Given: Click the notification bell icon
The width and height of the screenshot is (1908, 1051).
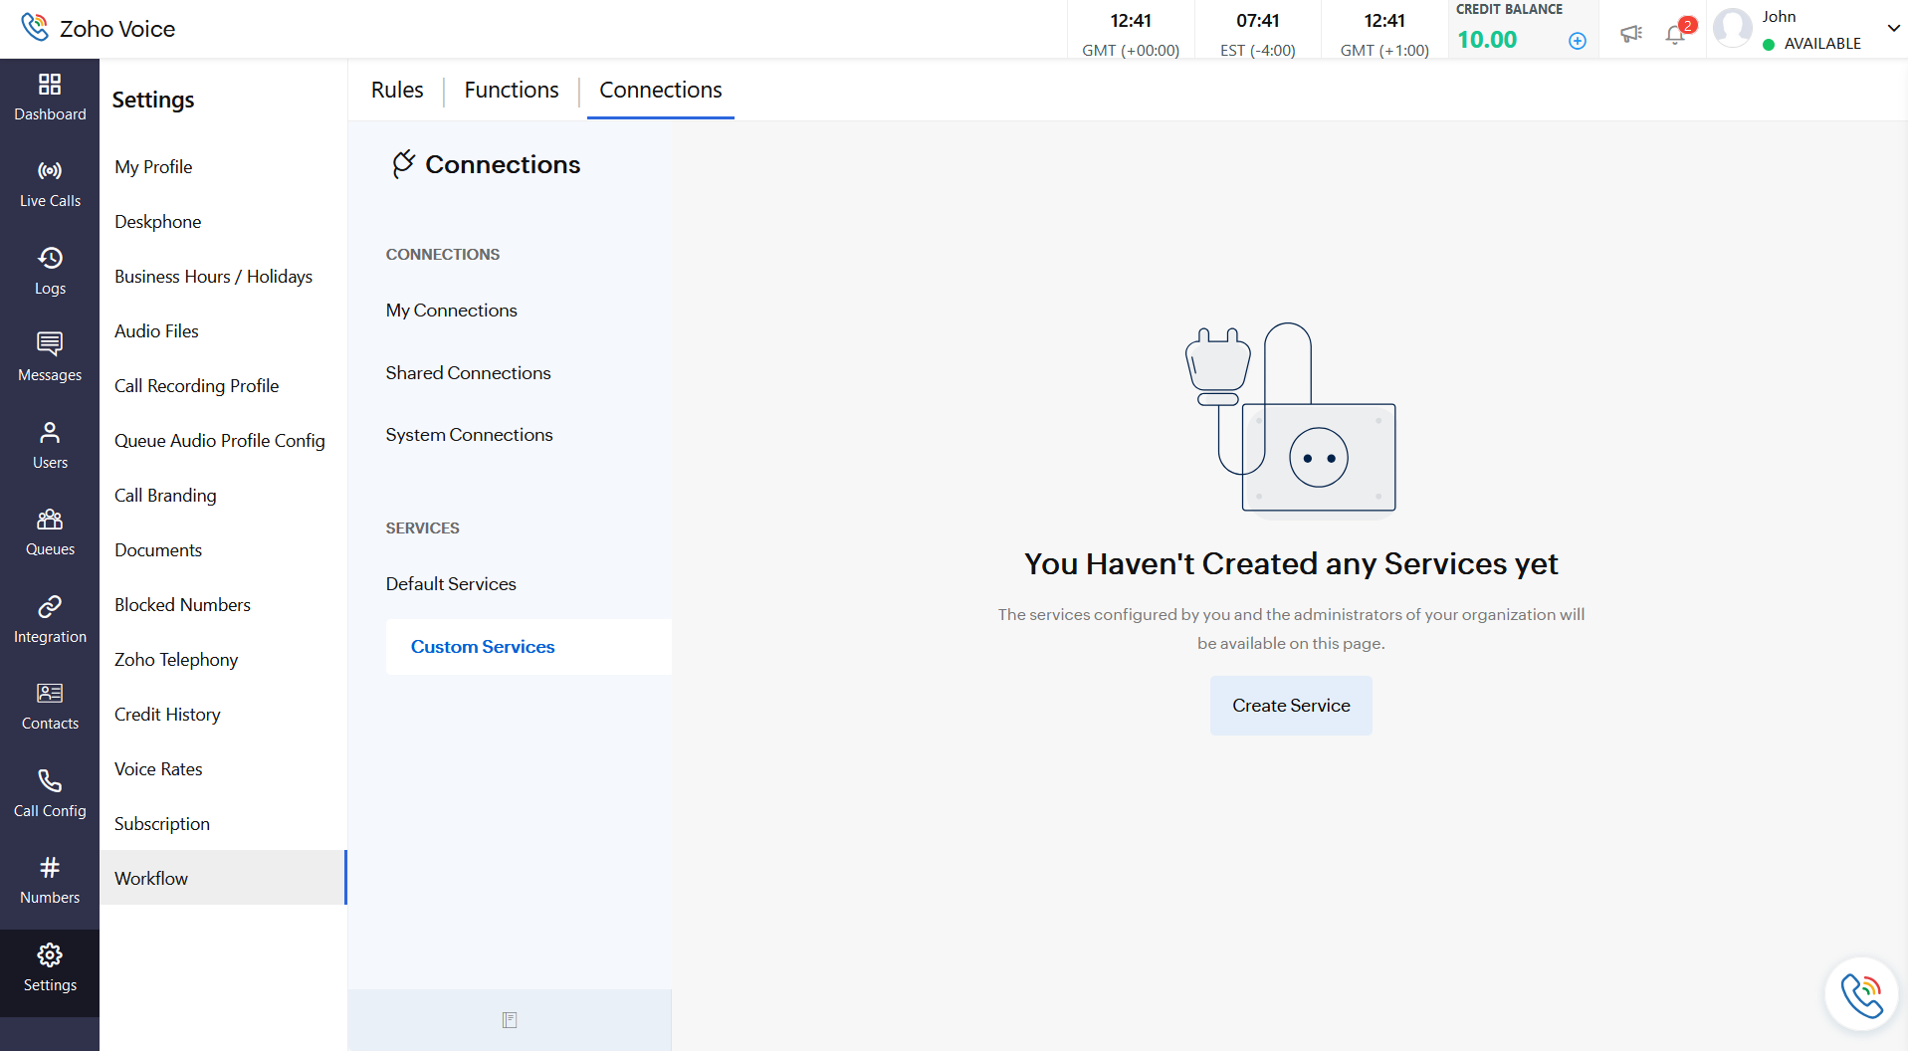Looking at the screenshot, I should [1675, 35].
